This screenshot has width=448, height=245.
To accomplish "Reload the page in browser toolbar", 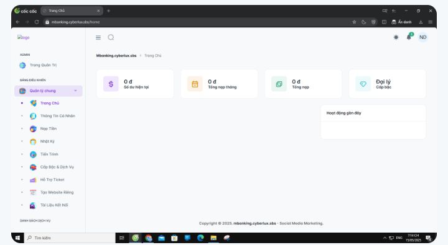I will tap(37, 22).
